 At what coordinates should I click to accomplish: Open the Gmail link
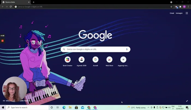172,13
